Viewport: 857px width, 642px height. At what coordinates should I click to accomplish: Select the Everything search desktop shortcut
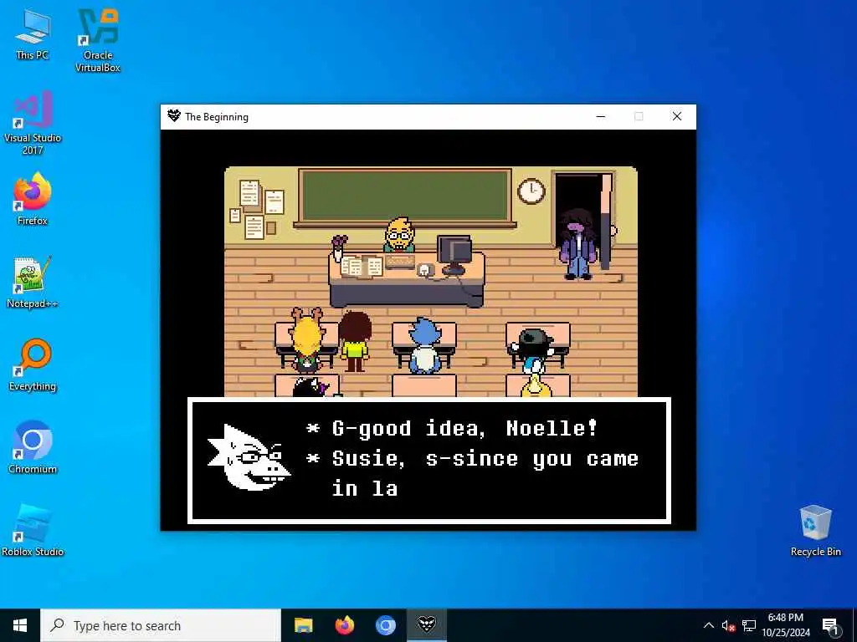pyautogui.click(x=33, y=364)
